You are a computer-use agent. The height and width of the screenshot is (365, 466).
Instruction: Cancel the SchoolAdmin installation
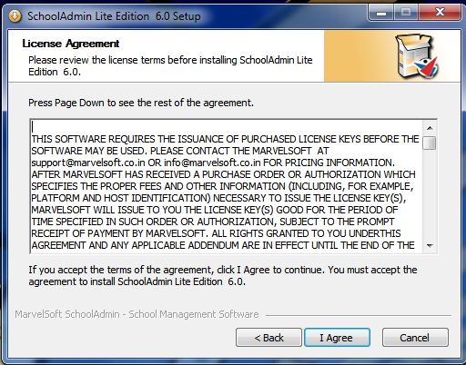(x=415, y=338)
